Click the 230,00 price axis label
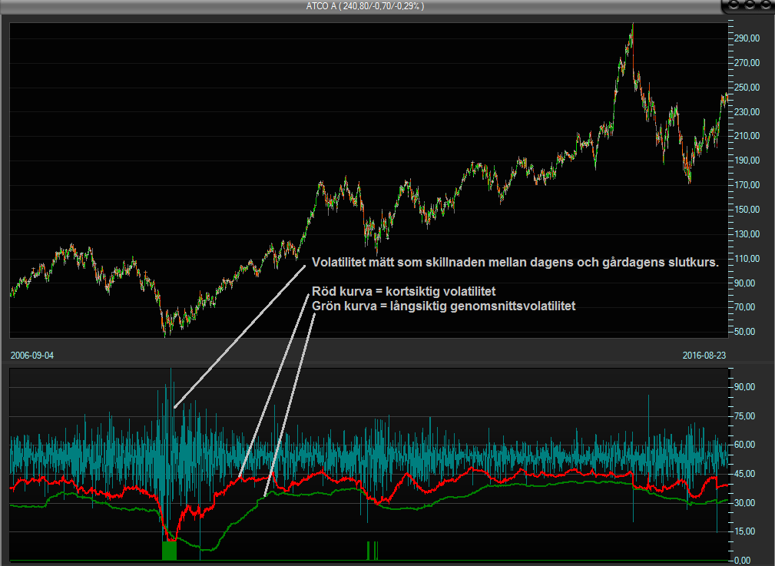 tap(747, 111)
